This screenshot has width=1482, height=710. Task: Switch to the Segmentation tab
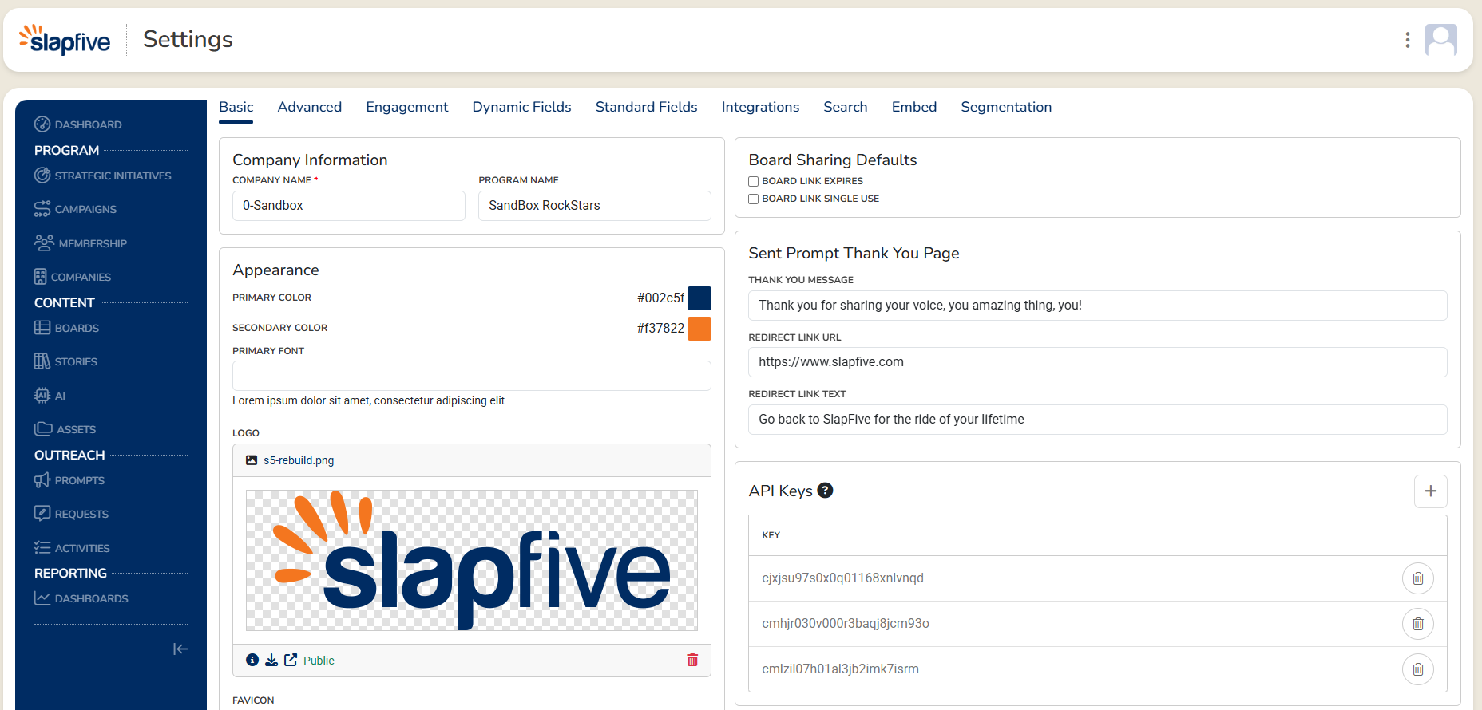(1006, 107)
